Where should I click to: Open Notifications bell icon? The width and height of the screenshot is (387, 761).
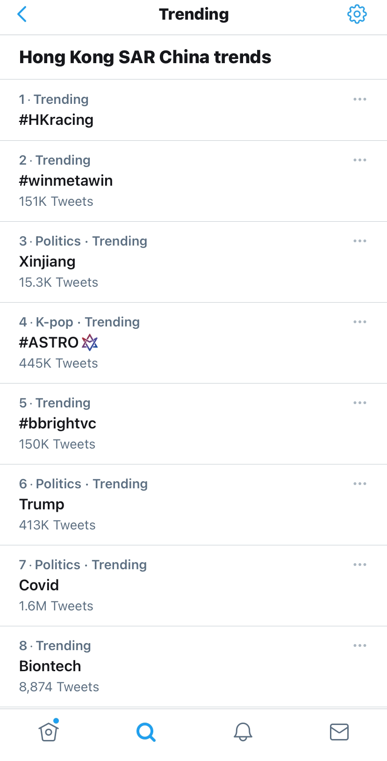coord(243,732)
